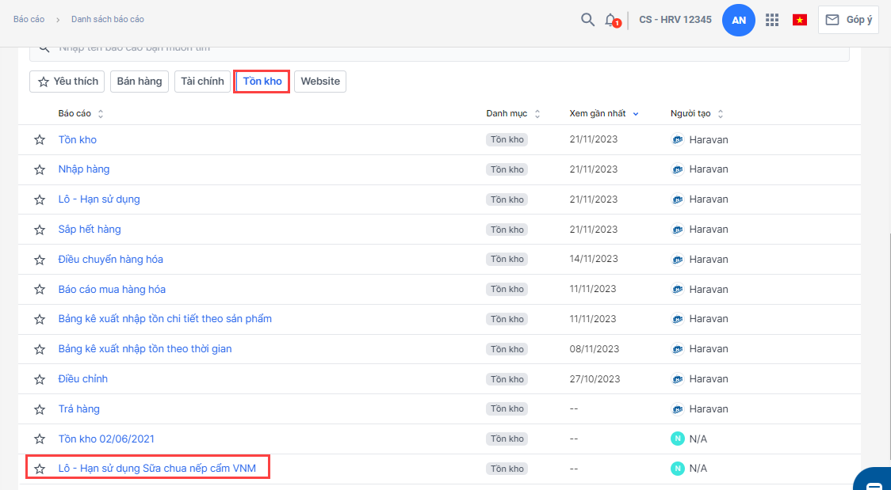891x490 pixels.
Task: Select the Tài chính filter tab
Action: point(202,82)
